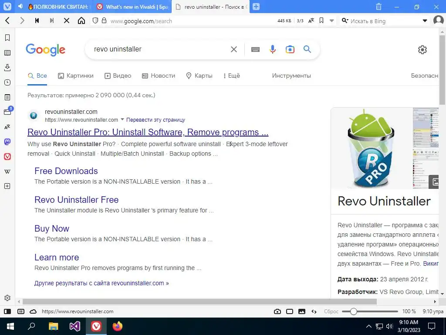446x335 pixels.
Task: Open the Buy Now sitelink
Action: pyautogui.click(x=52, y=229)
